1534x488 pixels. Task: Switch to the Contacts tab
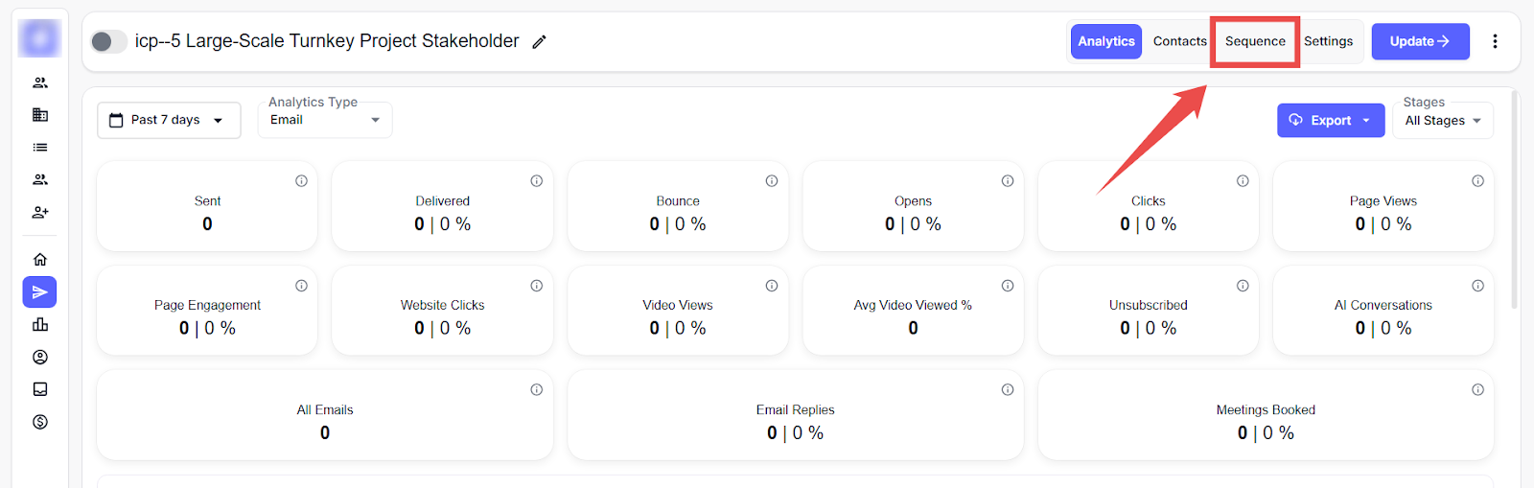[x=1179, y=41]
